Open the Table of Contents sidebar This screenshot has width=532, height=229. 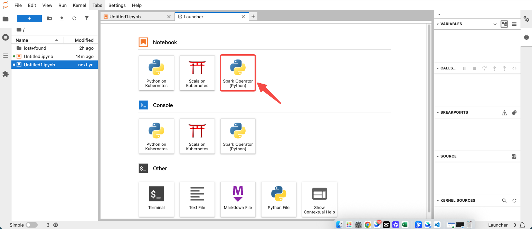(x=6, y=56)
